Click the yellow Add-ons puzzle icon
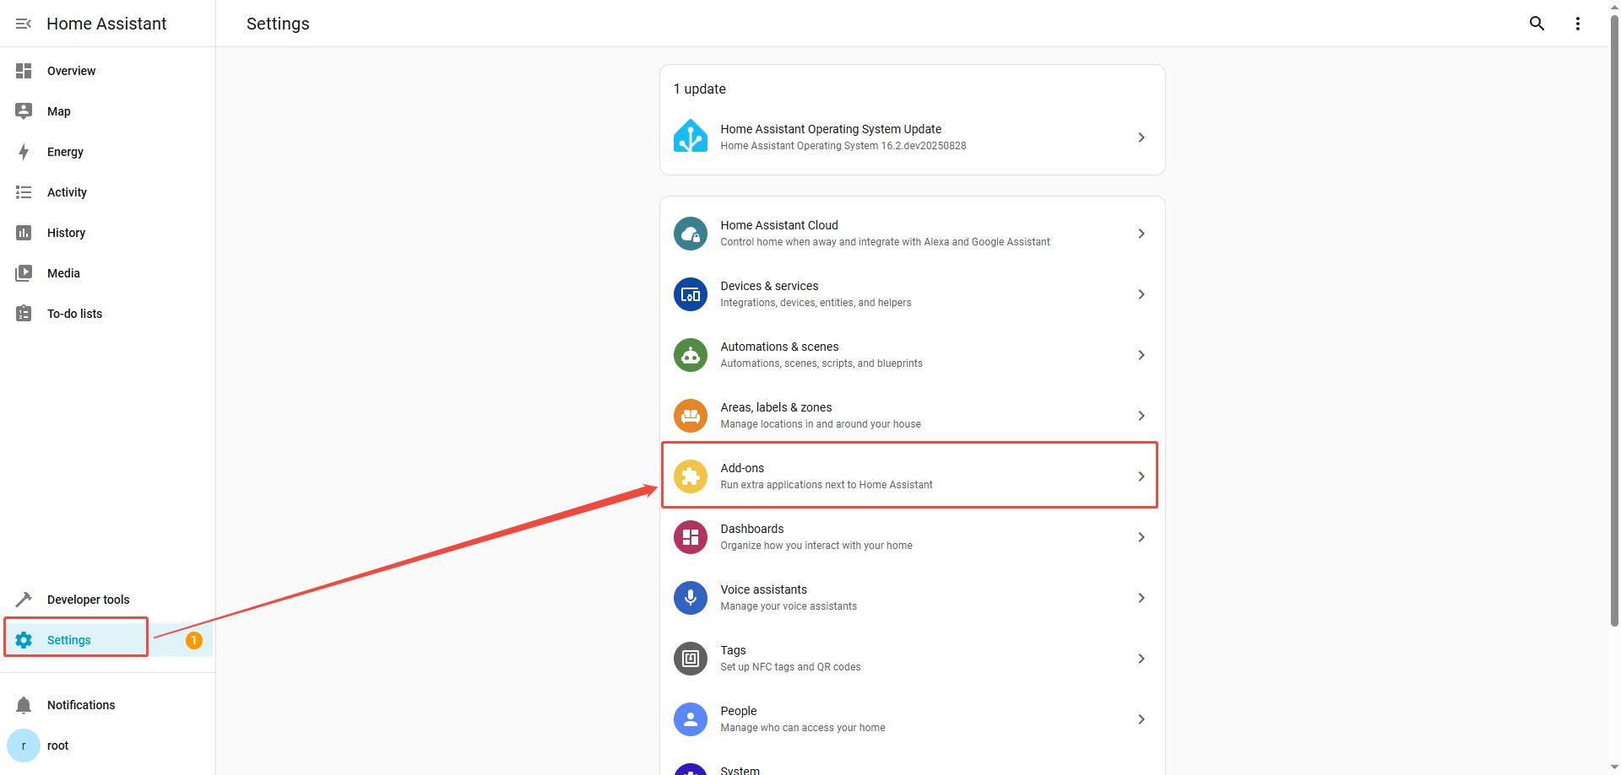Viewport: 1621px width, 775px height. [x=690, y=476]
